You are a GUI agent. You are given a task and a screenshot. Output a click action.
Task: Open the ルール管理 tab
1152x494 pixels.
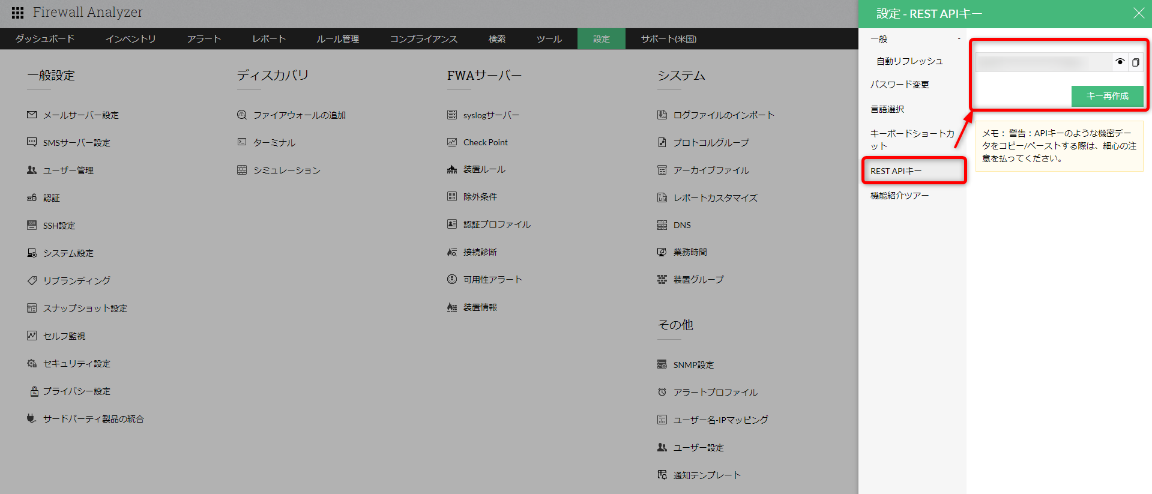coord(338,39)
